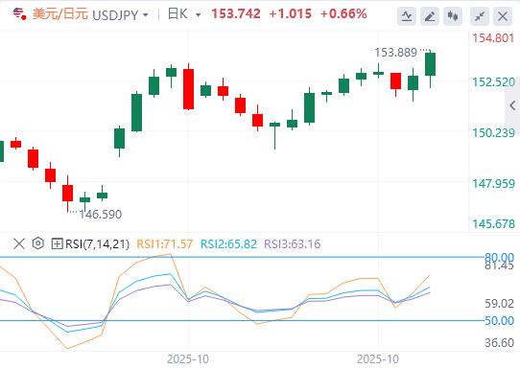Click the RSI(7,14,21) indicator label
This screenshot has height=369, width=520.
click(x=97, y=244)
